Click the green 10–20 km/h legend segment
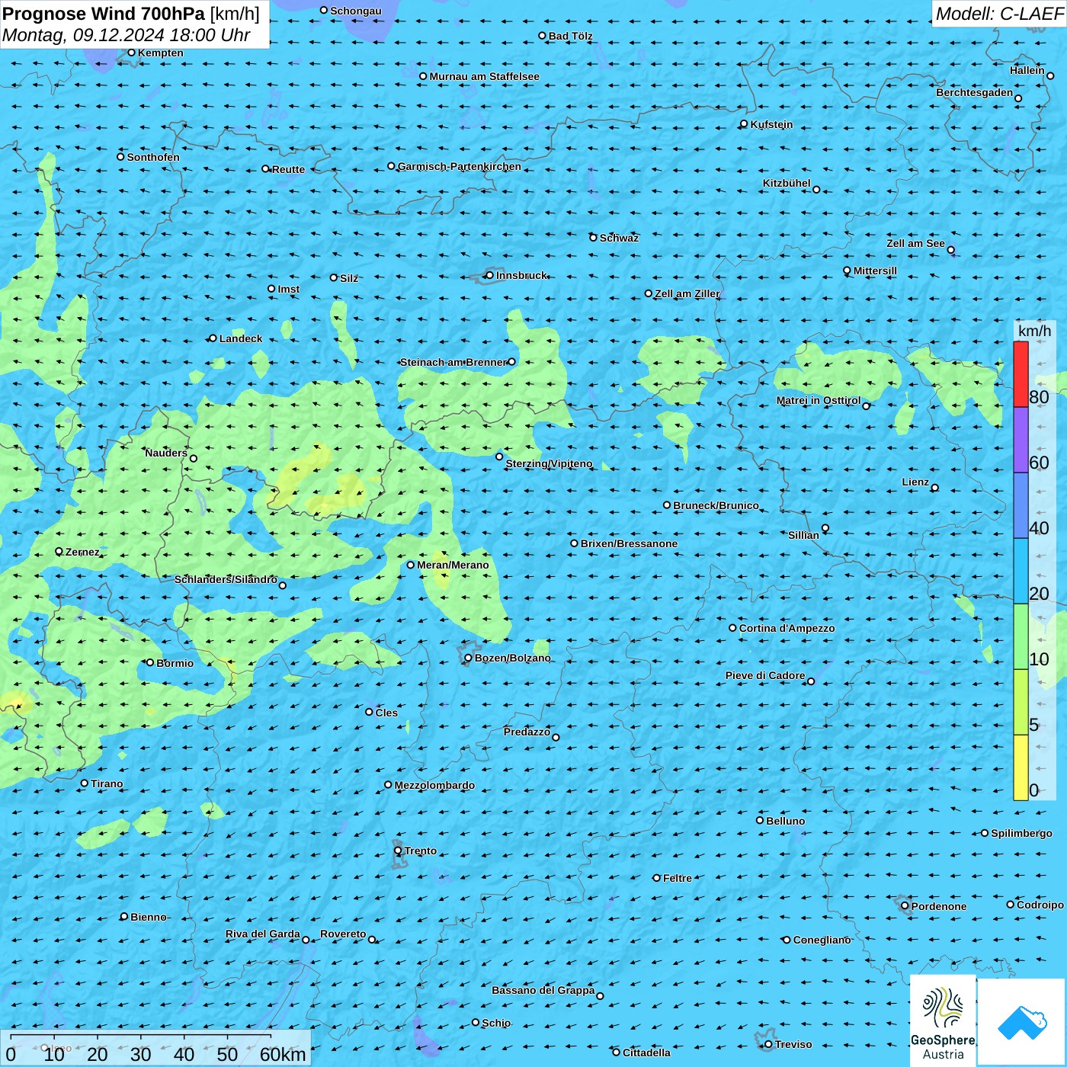 click(x=1021, y=637)
